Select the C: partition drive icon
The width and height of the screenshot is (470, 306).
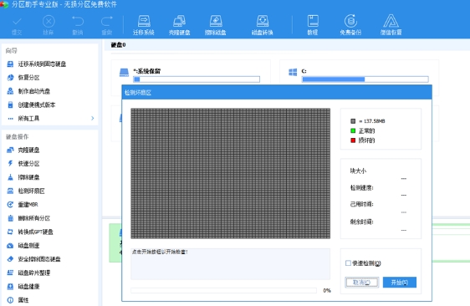[293, 72]
